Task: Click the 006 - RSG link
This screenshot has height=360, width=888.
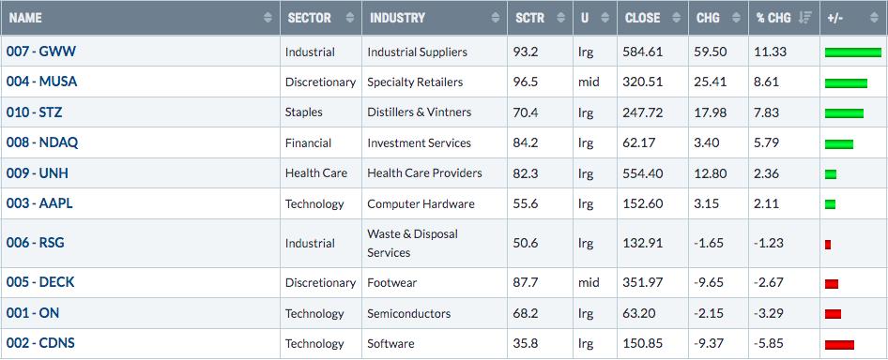Action: (35, 243)
